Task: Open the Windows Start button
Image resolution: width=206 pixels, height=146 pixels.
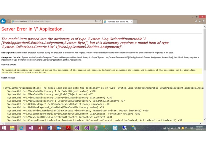Action: pos(4,128)
